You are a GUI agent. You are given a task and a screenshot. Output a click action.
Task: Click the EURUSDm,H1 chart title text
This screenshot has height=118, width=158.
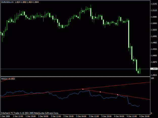point(7,2)
